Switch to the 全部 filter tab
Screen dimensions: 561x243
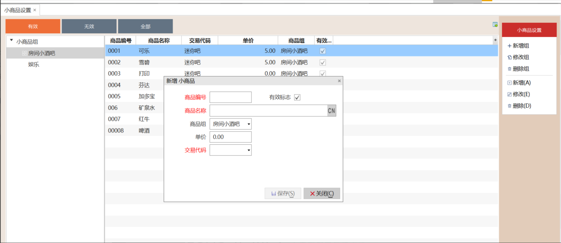click(x=145, y=26)
